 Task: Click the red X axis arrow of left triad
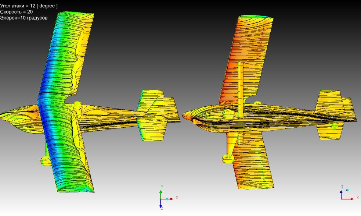click(x=171, y=199)
